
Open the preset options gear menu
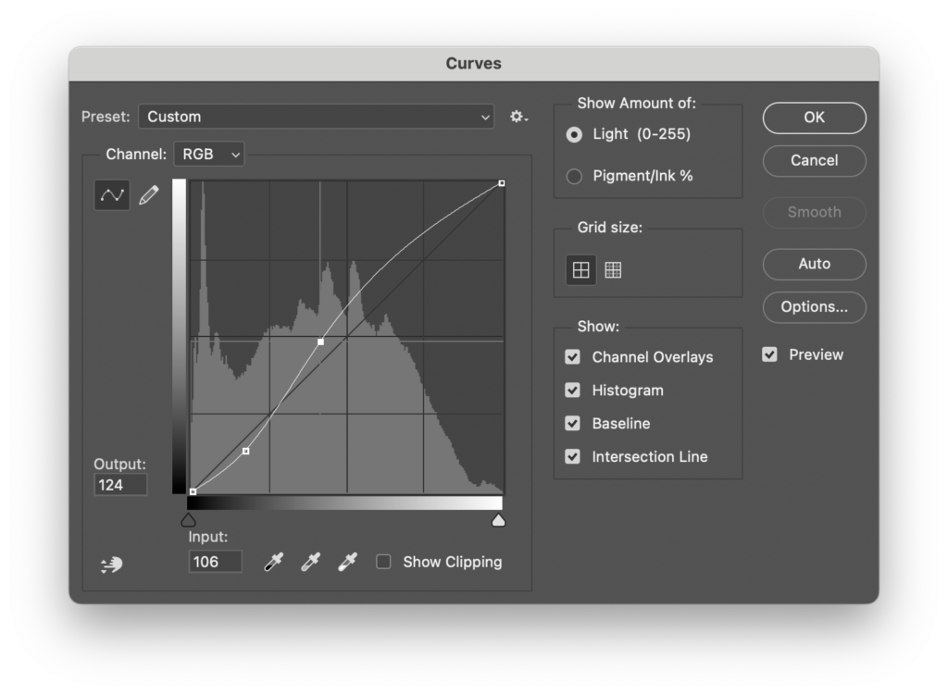click(x=518, y=117)
